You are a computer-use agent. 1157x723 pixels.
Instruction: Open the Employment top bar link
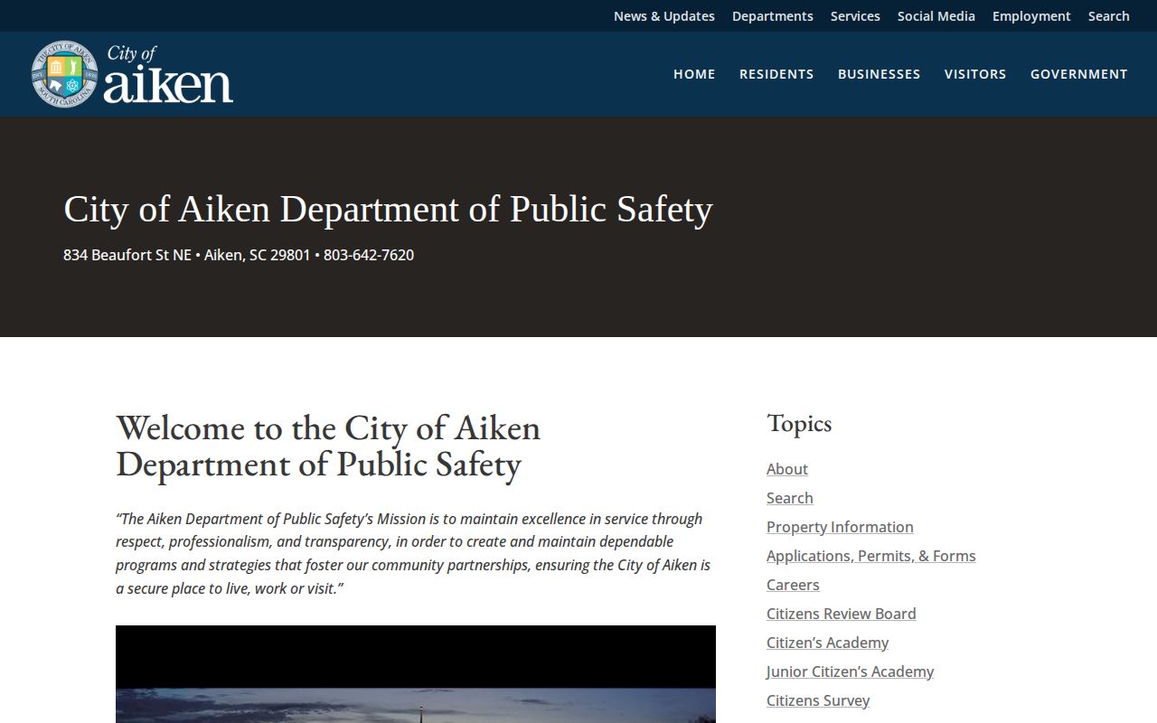coord(1031,16)
